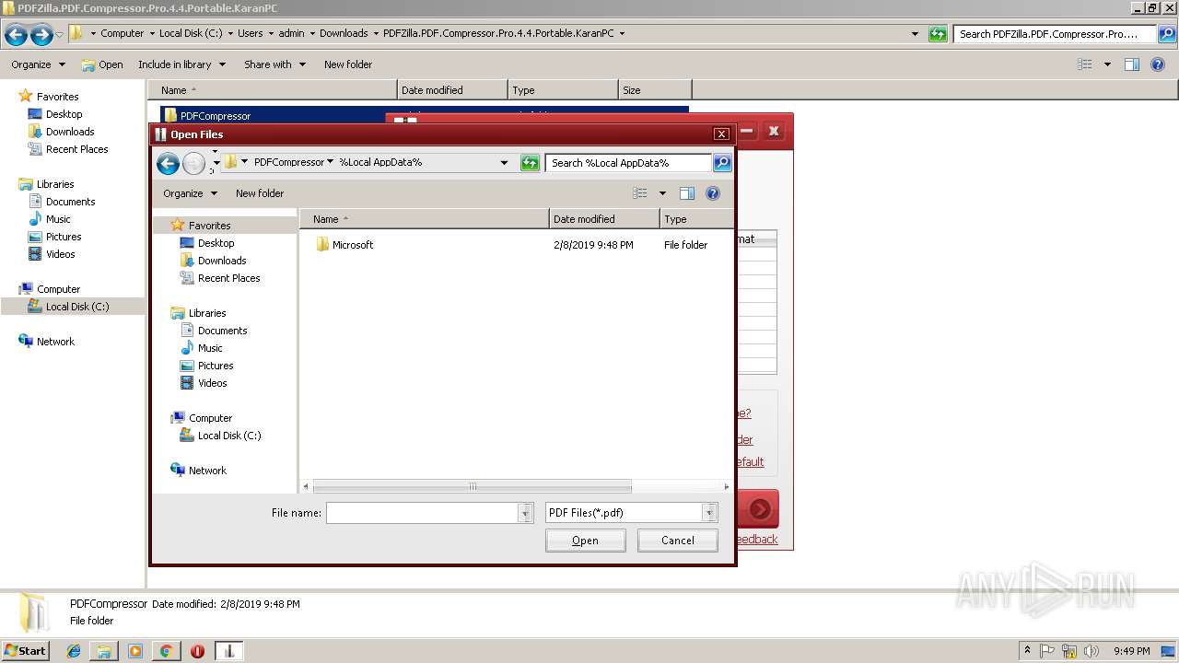Click Downloads in Explorer address path

pos(344,33)
